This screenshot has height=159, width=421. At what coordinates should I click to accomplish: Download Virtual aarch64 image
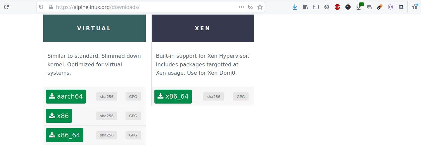66,97
